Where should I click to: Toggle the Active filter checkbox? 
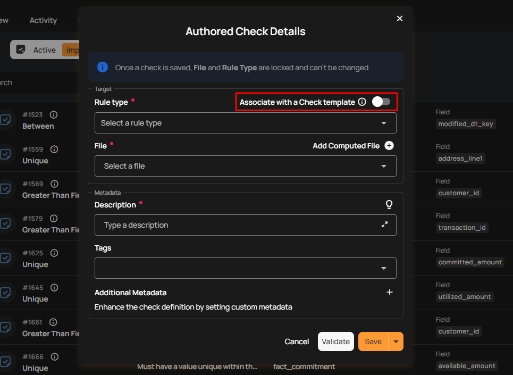pos(21,49)
